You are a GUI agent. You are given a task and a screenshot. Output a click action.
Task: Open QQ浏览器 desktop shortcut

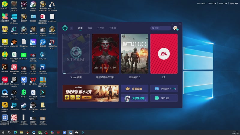[4, 93]
